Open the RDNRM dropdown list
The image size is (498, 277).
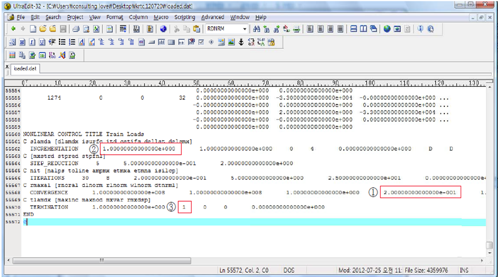(245, 29)
